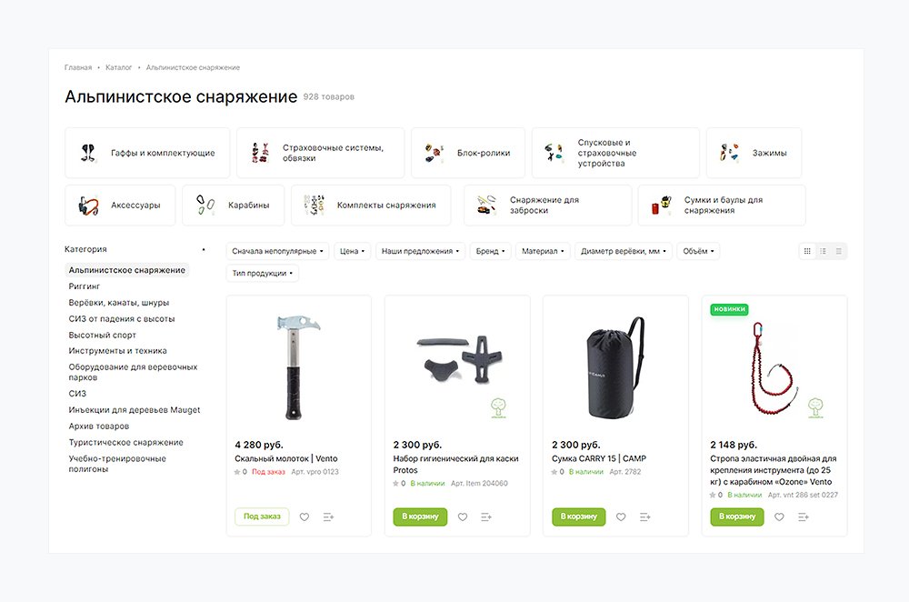Select Высотный спорт in the category list

point(102,336)
